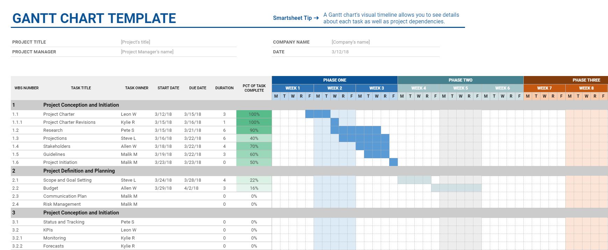Click the START DATE column header
The height and width of the screenshot is (250, 608).
tap(168, 88)
